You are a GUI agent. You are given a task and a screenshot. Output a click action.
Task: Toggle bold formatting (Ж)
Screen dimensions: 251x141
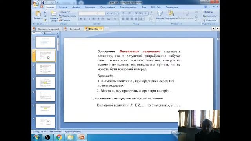(x=81, y=19)
